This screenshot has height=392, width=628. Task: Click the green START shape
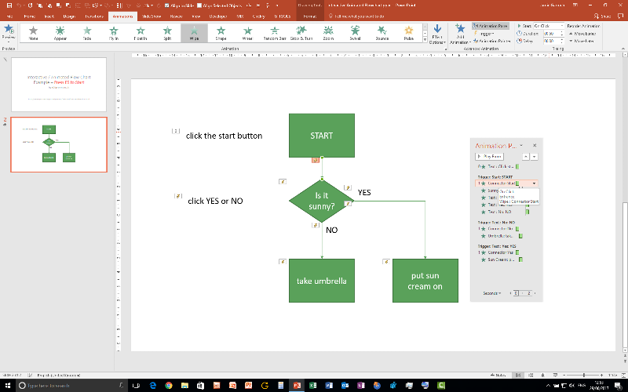[321, 136]
